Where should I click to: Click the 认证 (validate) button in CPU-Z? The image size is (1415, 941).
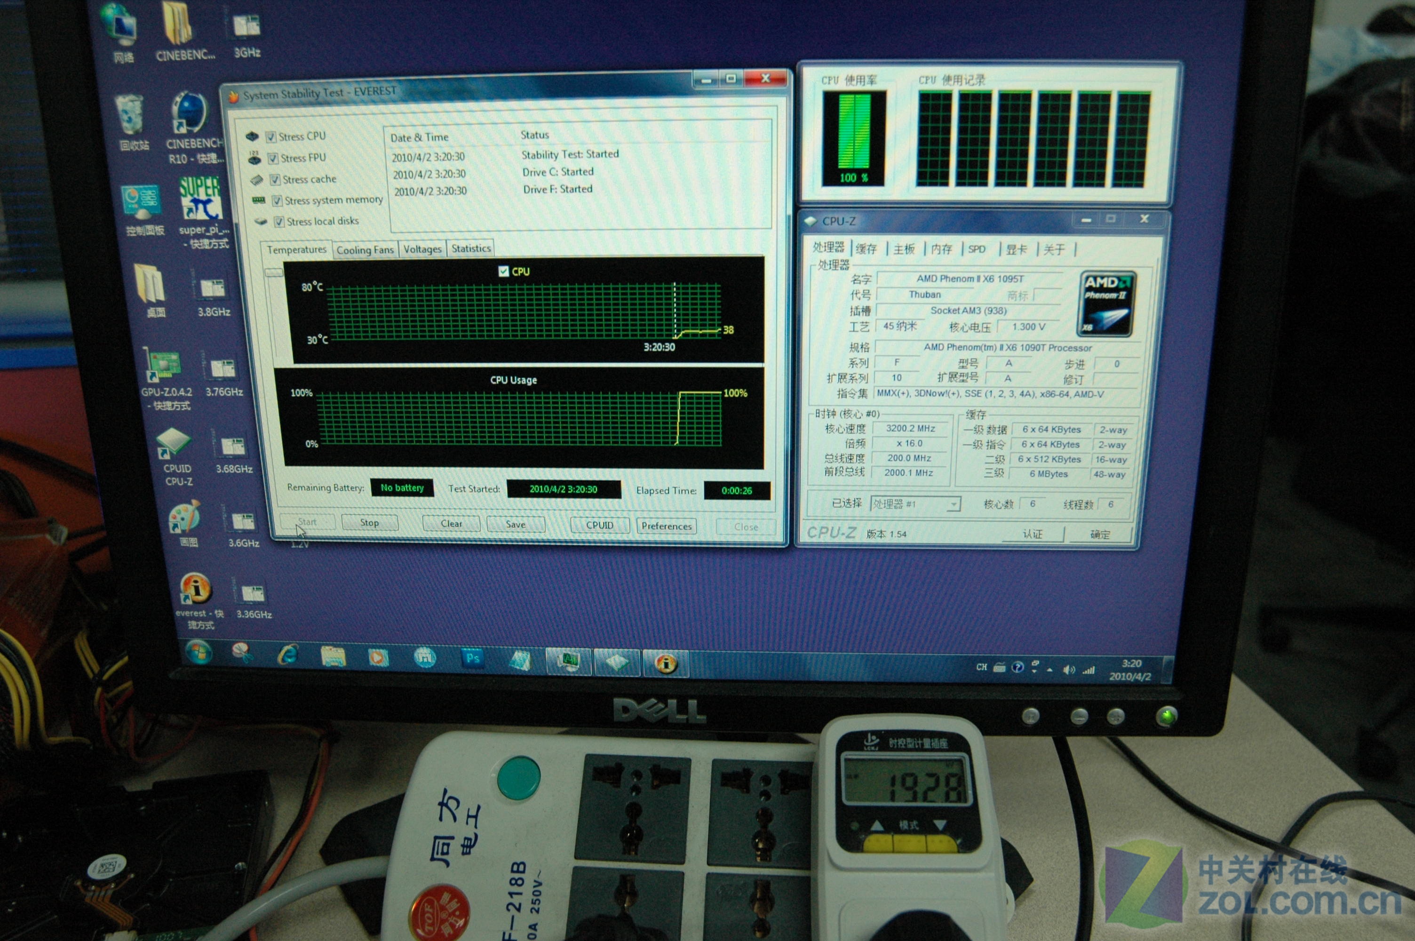pyautogui.click(x=1033, y=534)
